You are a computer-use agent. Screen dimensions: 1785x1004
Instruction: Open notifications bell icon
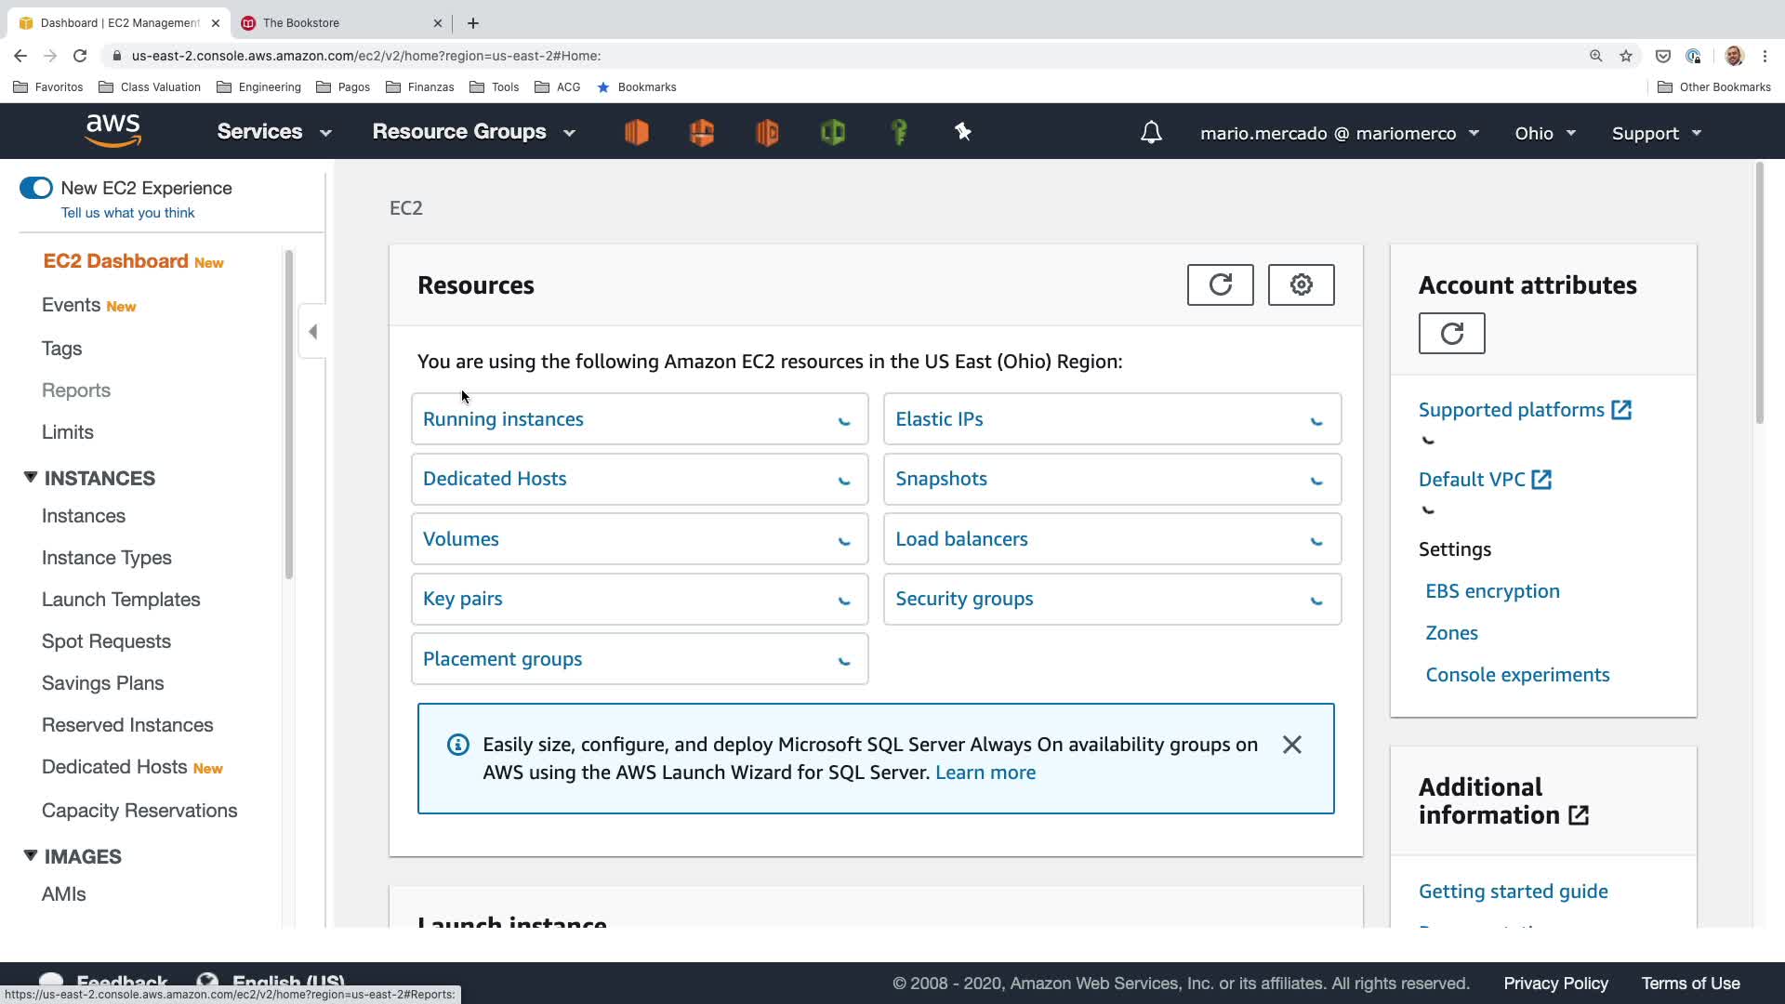pyautogui.click(x=1151, y=132)
